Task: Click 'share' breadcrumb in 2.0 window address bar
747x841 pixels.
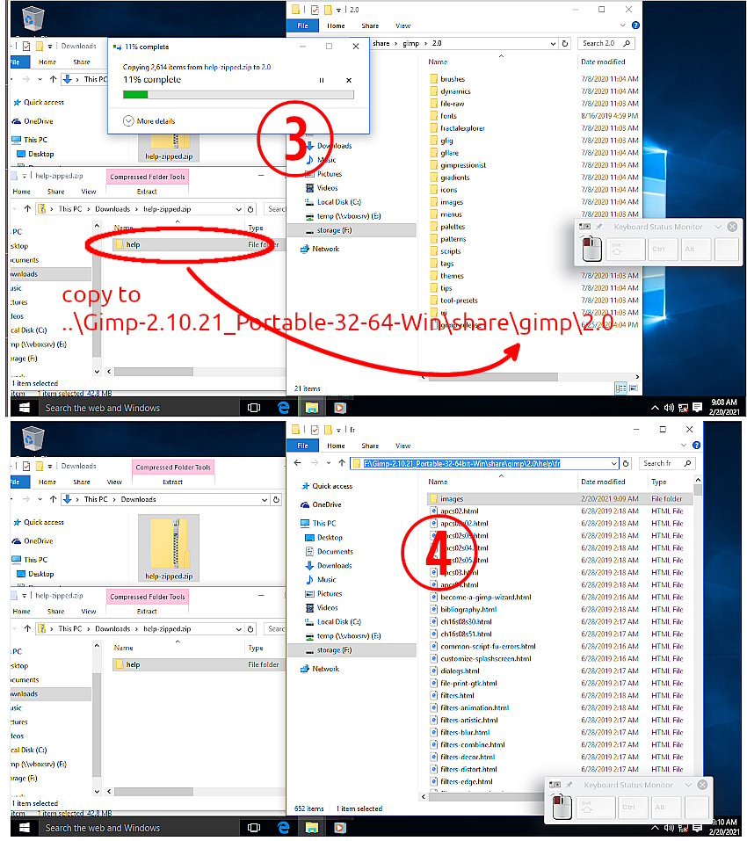Action: tap(381, 43)
